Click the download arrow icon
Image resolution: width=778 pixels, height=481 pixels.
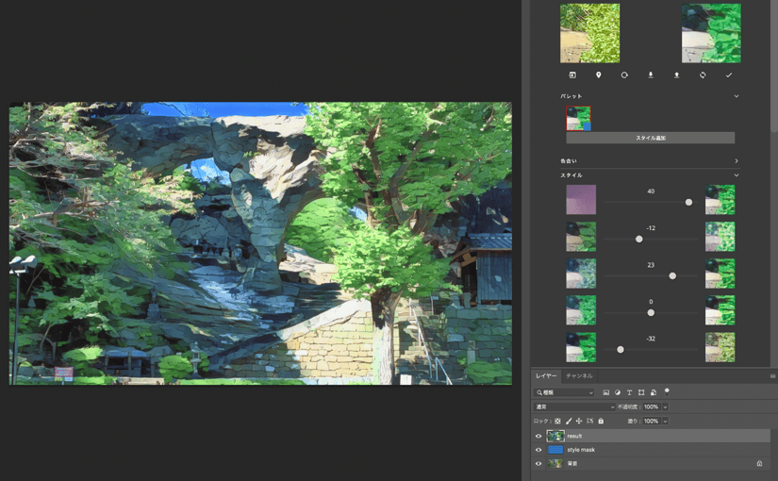[x=650, y=75]
